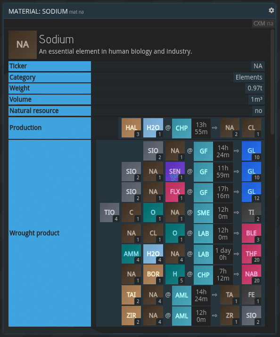Image resolution: width=280 pixels, height=337 pixels.
Task: Select NA output in Production recipe
Action: coord(230,128)
